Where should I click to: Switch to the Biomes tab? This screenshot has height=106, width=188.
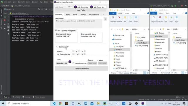click(83, 15)
